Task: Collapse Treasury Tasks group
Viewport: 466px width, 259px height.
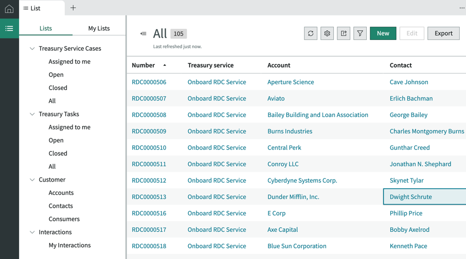Action: click(32, 114)
